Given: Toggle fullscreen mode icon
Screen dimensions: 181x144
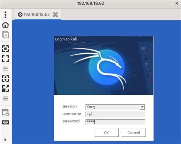Looking at the screenshot, I should click(x=5, y=59).
